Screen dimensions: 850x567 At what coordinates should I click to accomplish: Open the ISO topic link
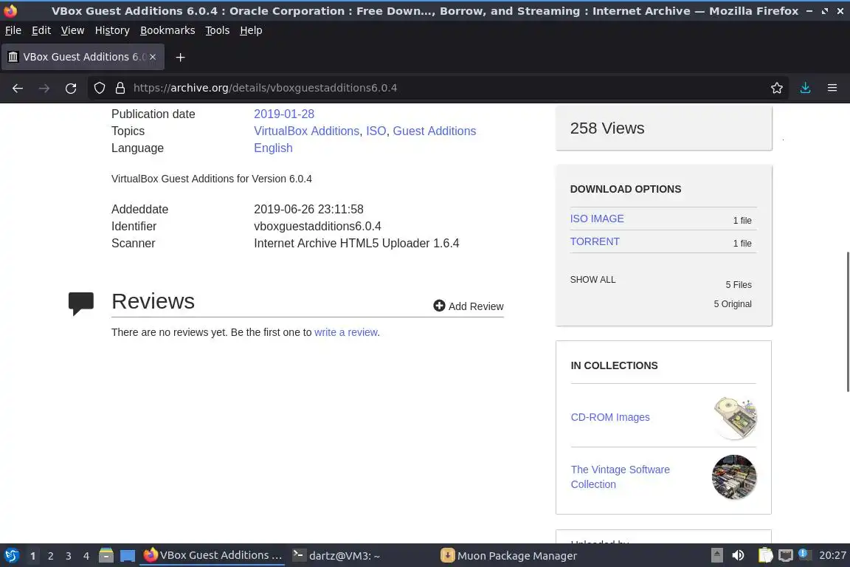[376, 131]
